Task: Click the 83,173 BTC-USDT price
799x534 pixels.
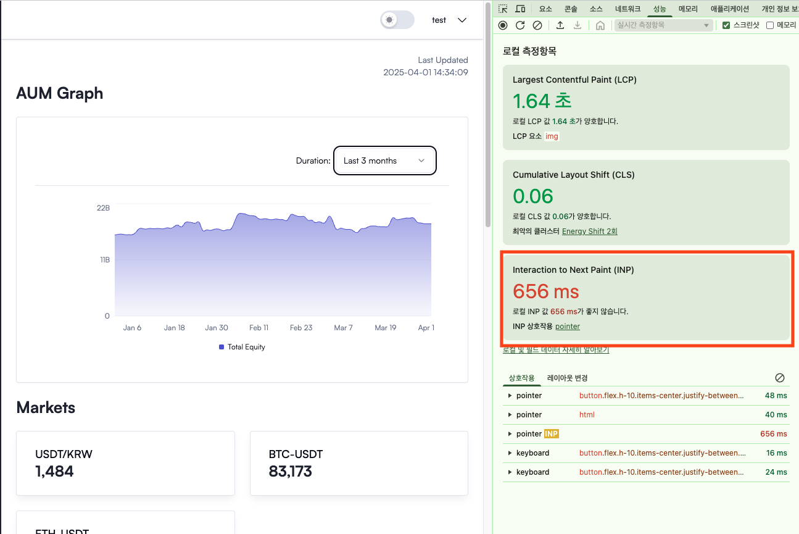Action: [291, 472]
